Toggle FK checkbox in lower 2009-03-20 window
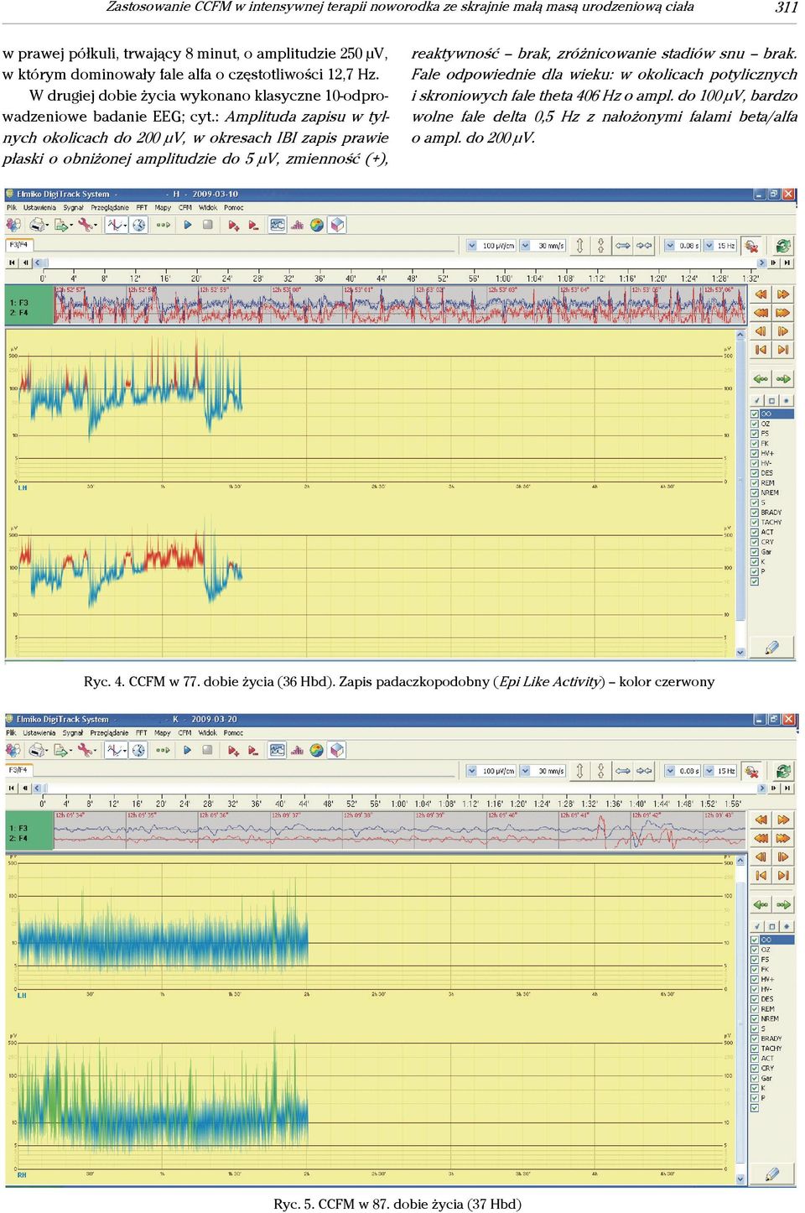This screenshot has width=805, height=1213. 755,969
